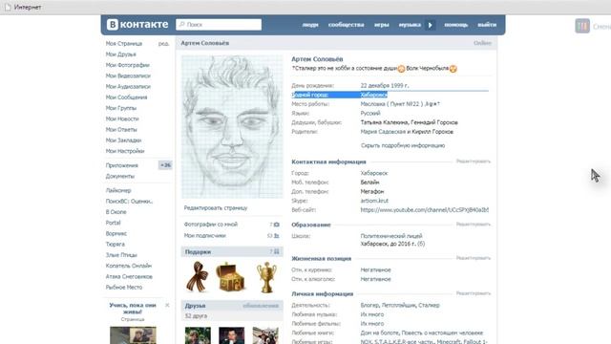Open the music player play button
Screen dimensions: 611x344
[x=431, y=25]
